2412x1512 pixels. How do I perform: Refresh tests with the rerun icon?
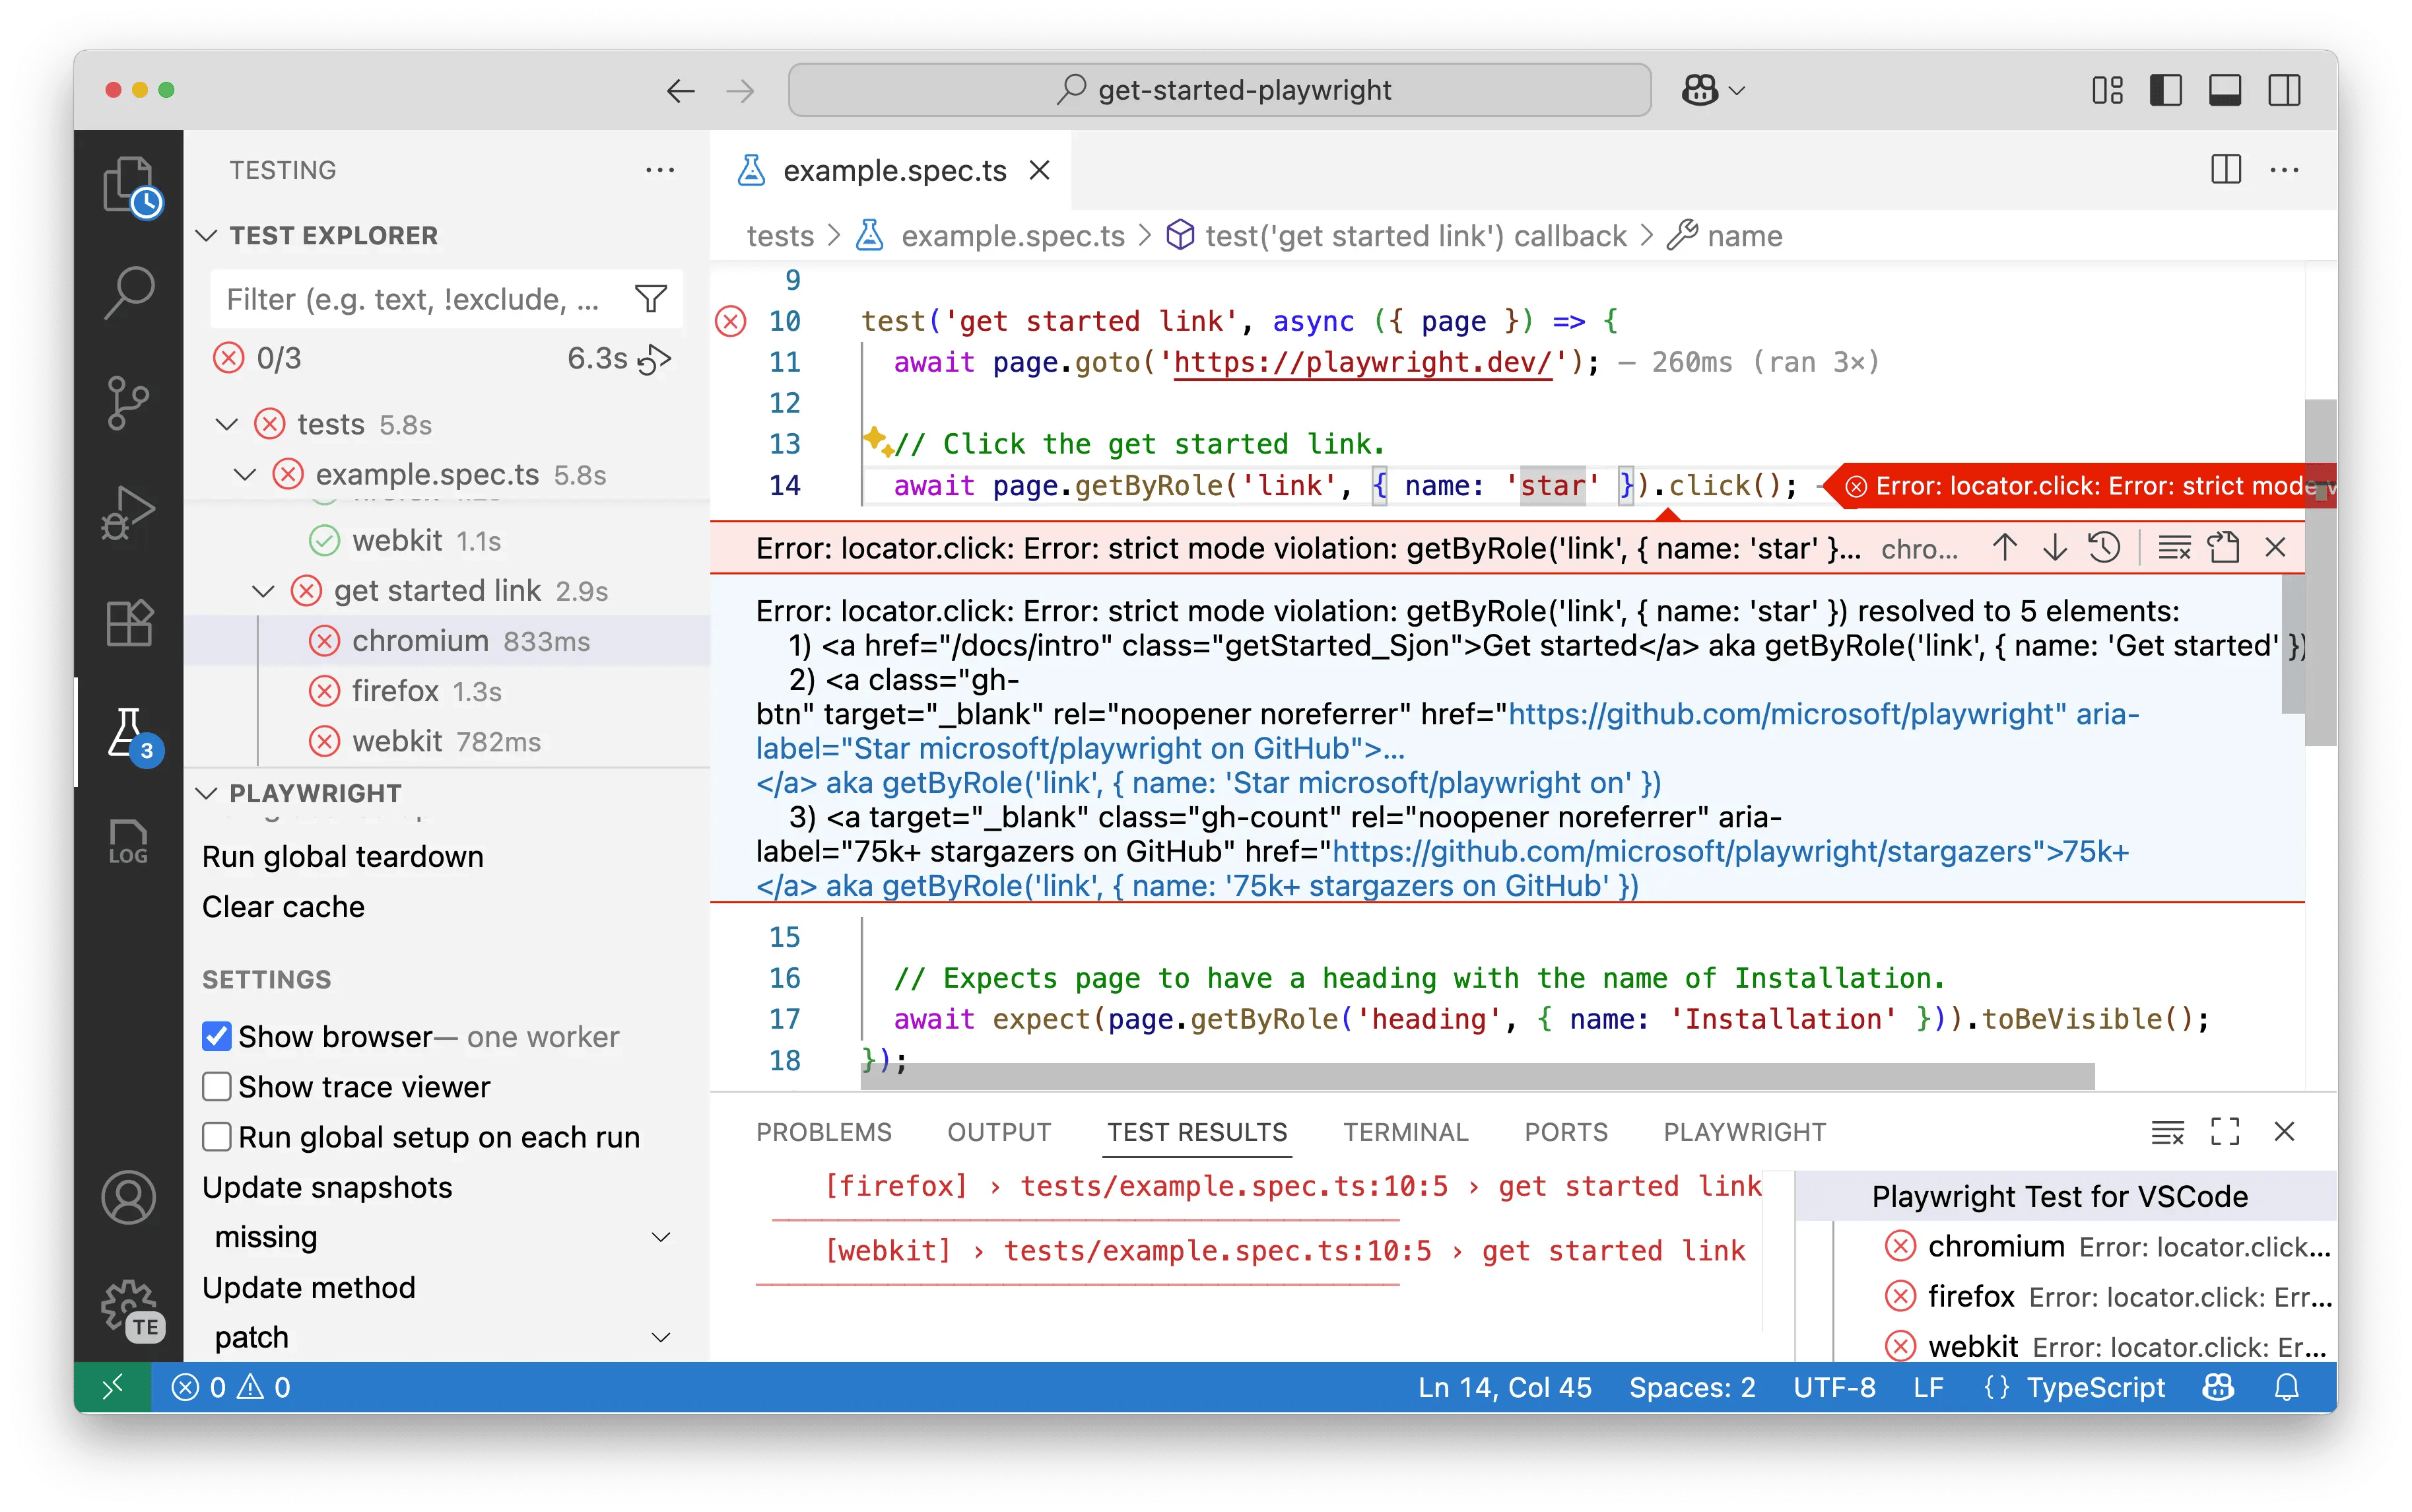click(657, 358)
